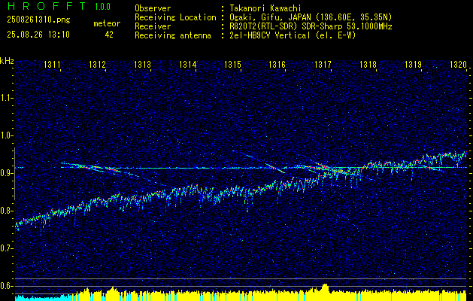Click the Receiving antenna label
The image size is (473, 301).
click(173, 35)
